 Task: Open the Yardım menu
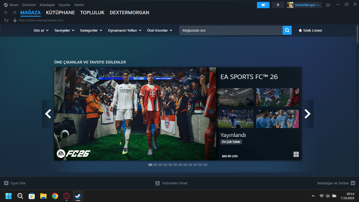(79, 5)
